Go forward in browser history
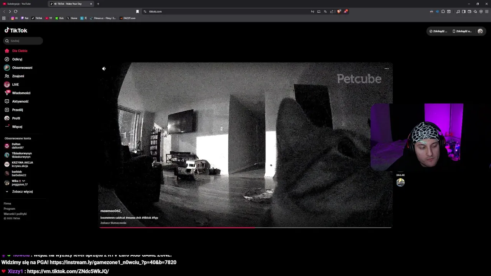Screen dimensions: 491x276 click(x=10, y=11)
